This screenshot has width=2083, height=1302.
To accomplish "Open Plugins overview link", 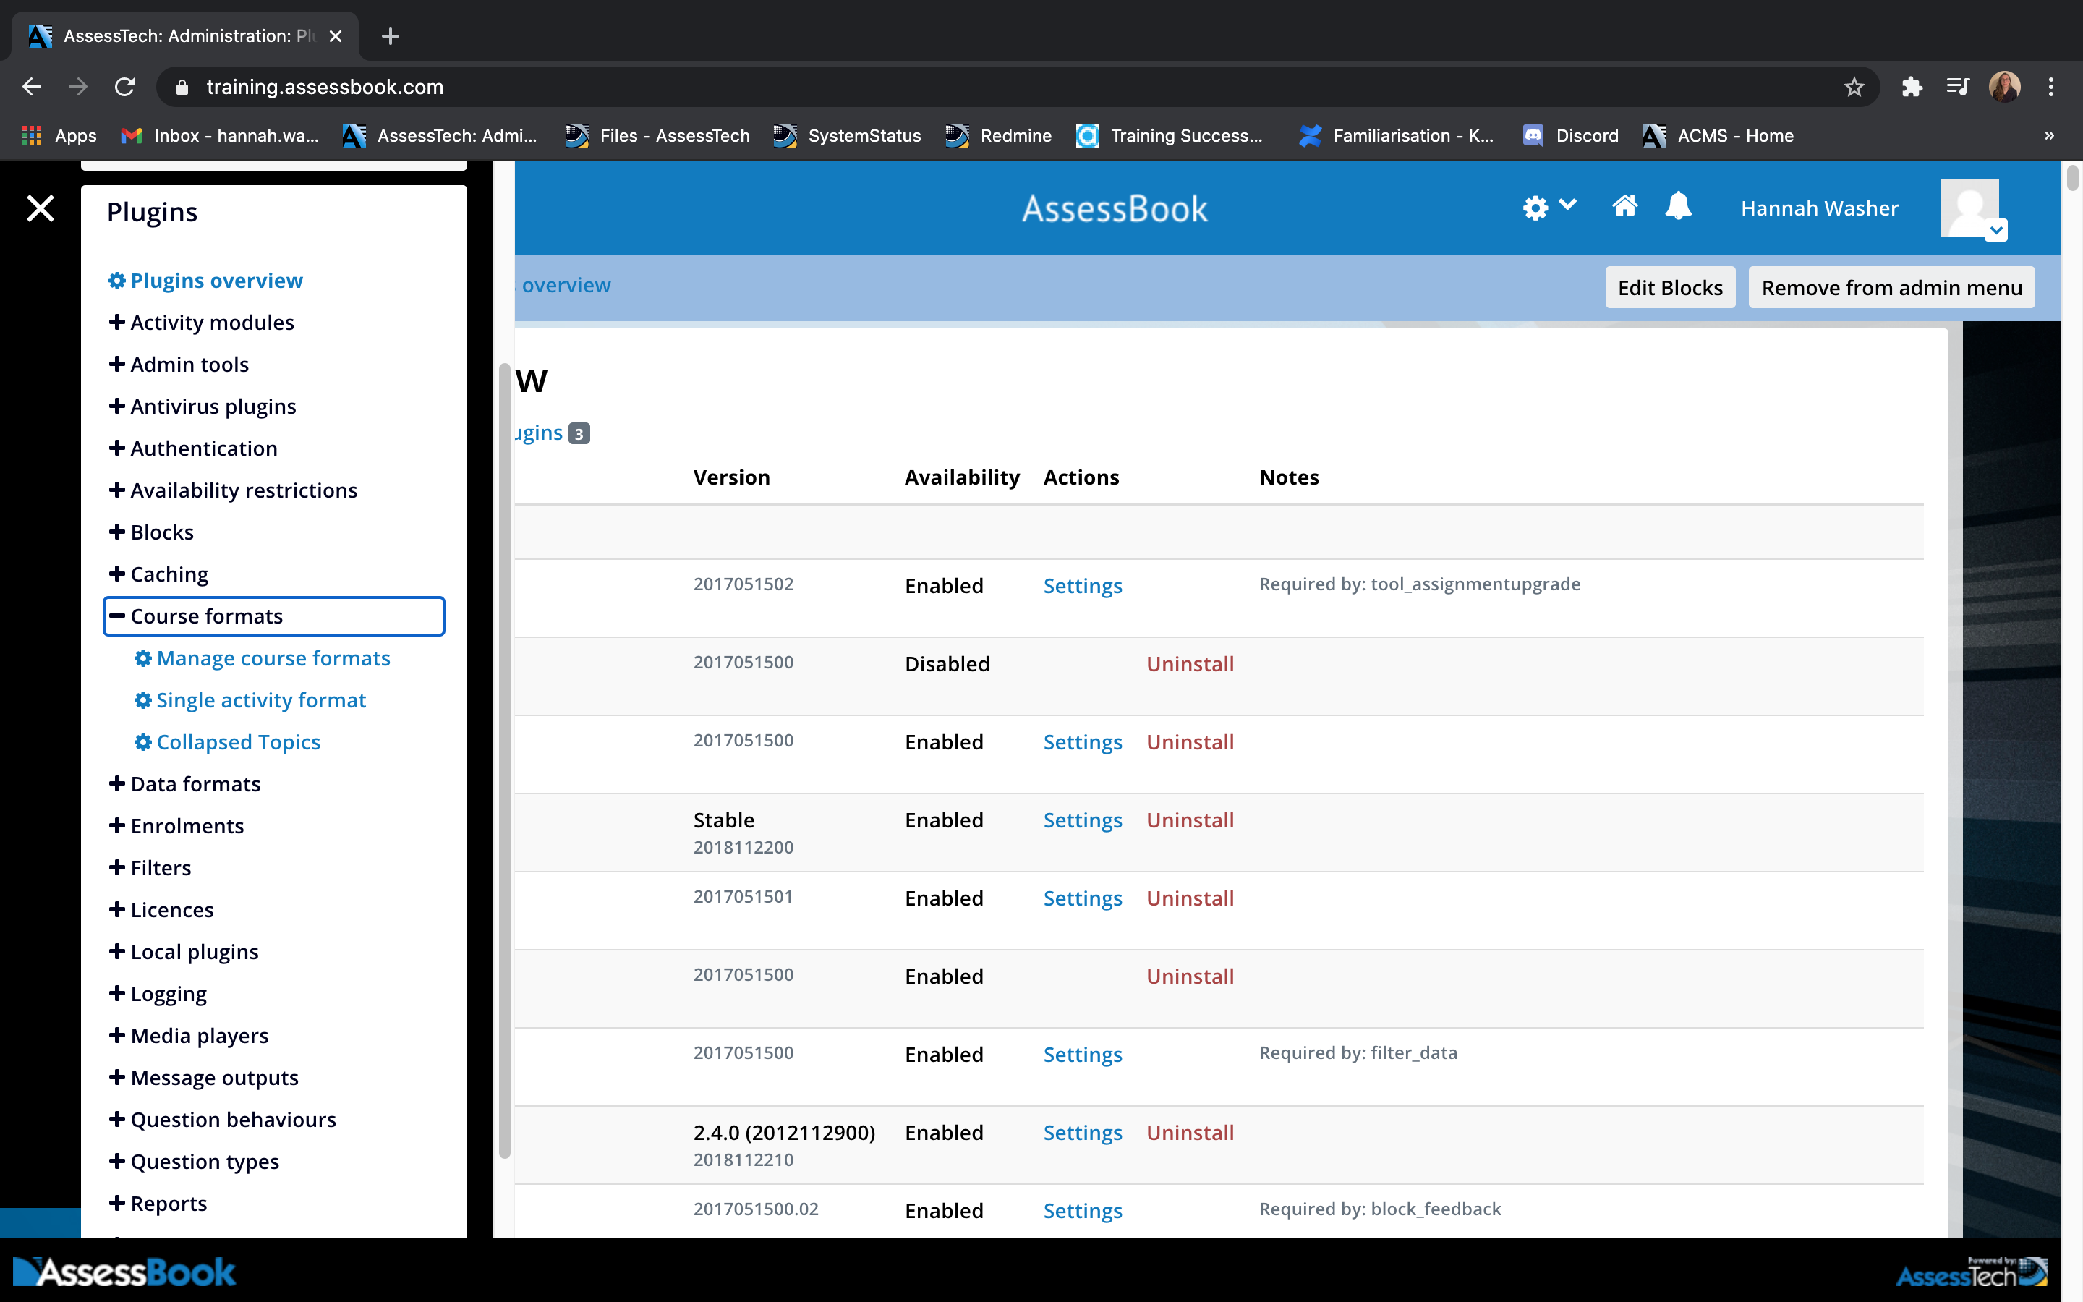I will click(x=205, y=281).
